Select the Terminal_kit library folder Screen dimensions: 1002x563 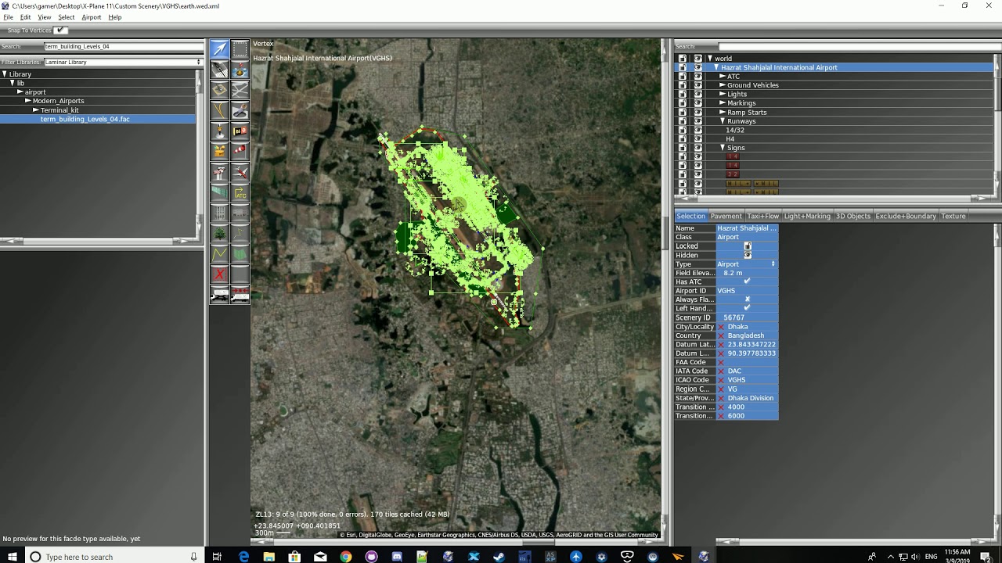click(59, 110)
